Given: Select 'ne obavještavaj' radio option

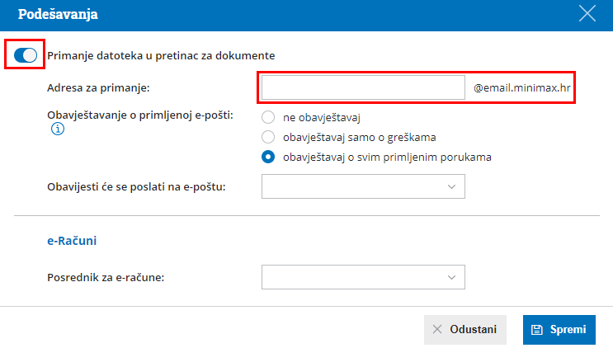Looking at the screenshot, I should 267,117.
